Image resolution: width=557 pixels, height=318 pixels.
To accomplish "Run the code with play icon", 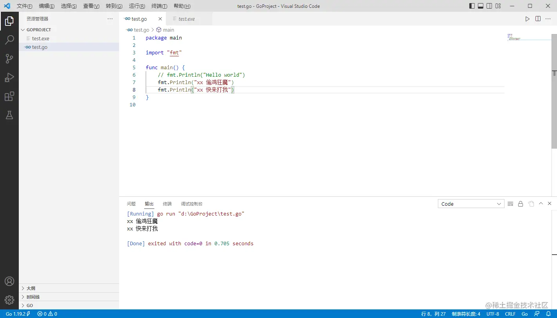I will (x=527, y=19).
